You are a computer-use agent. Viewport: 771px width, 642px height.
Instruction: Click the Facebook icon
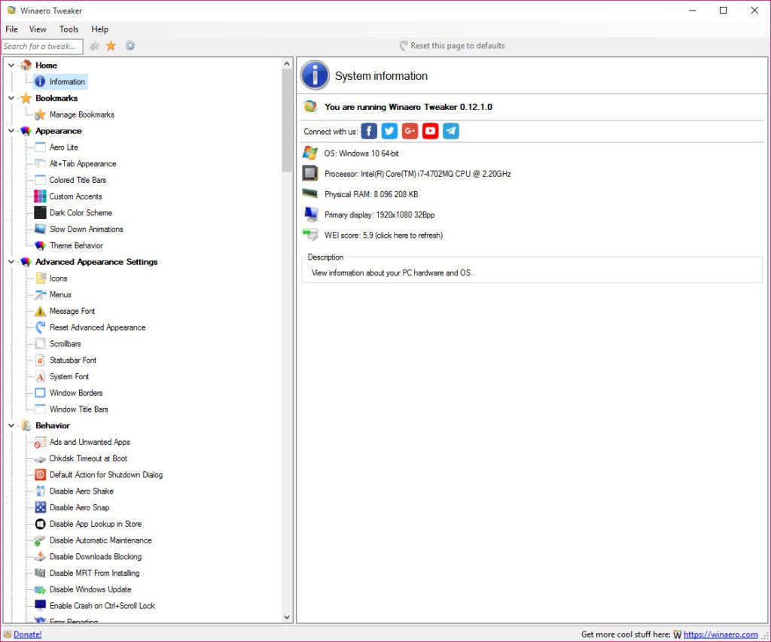coord(369,131)
